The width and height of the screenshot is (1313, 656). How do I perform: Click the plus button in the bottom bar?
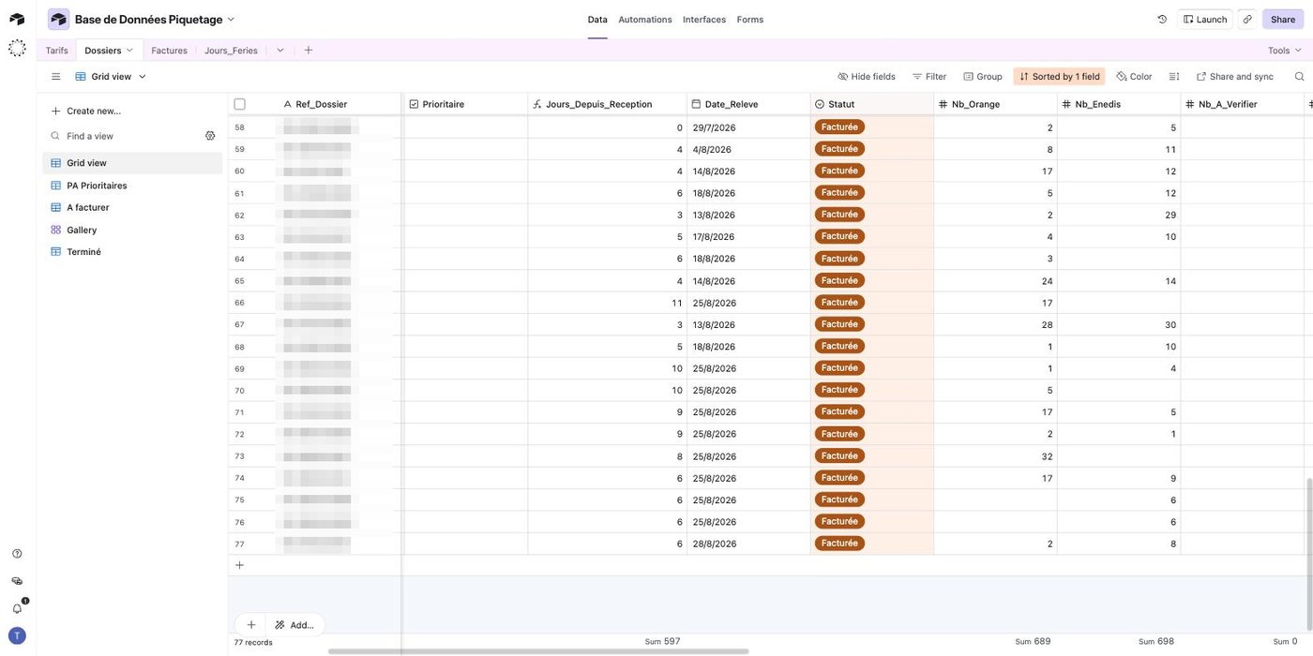point(251,625)
